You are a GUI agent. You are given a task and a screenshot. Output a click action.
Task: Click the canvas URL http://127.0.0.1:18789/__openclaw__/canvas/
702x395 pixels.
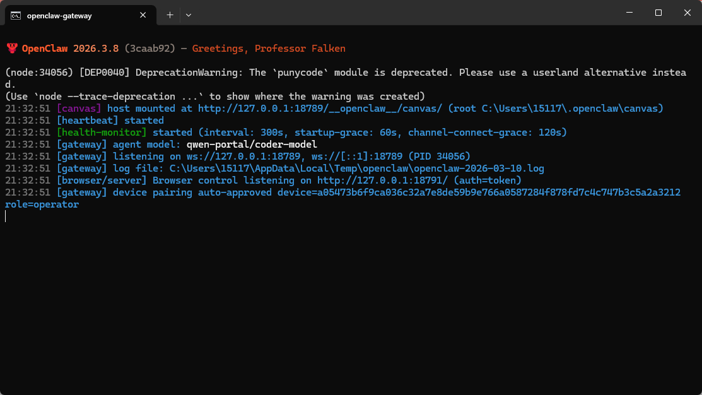click(x=320, y=109)
